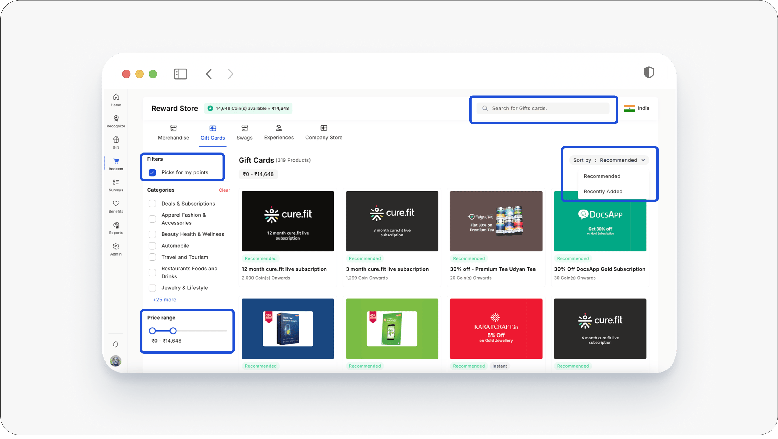The width and height of the screenshot is (778, 439).
Task: Go back with the browser back arrow
Action: click(x=209, y=74)
